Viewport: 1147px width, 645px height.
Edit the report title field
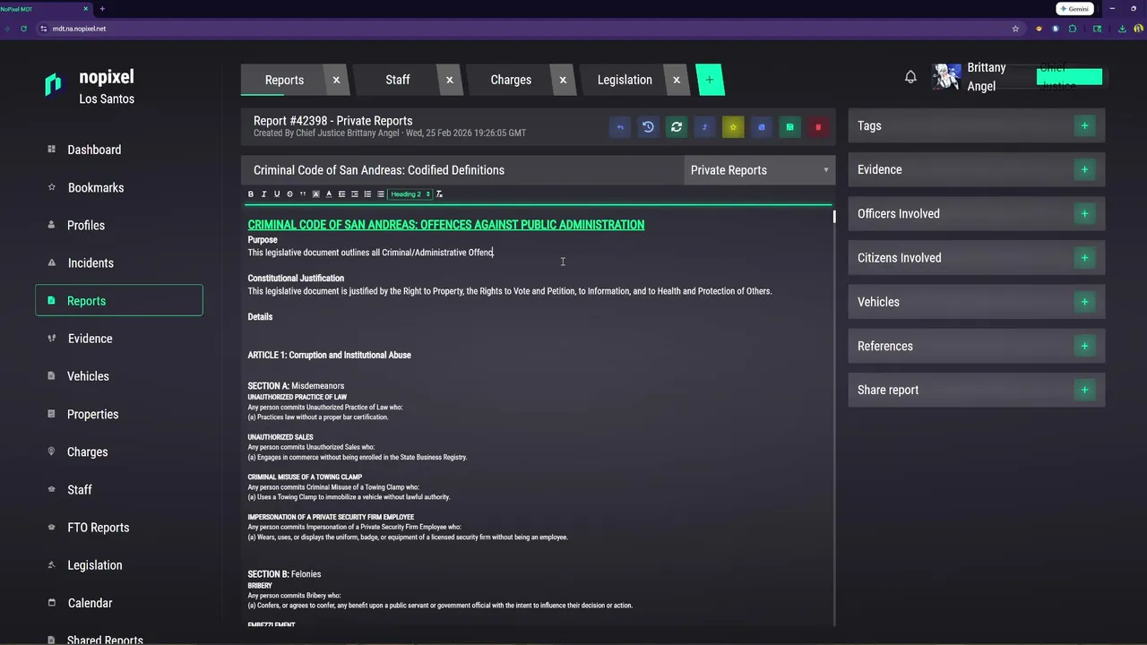tap(461, 170)
